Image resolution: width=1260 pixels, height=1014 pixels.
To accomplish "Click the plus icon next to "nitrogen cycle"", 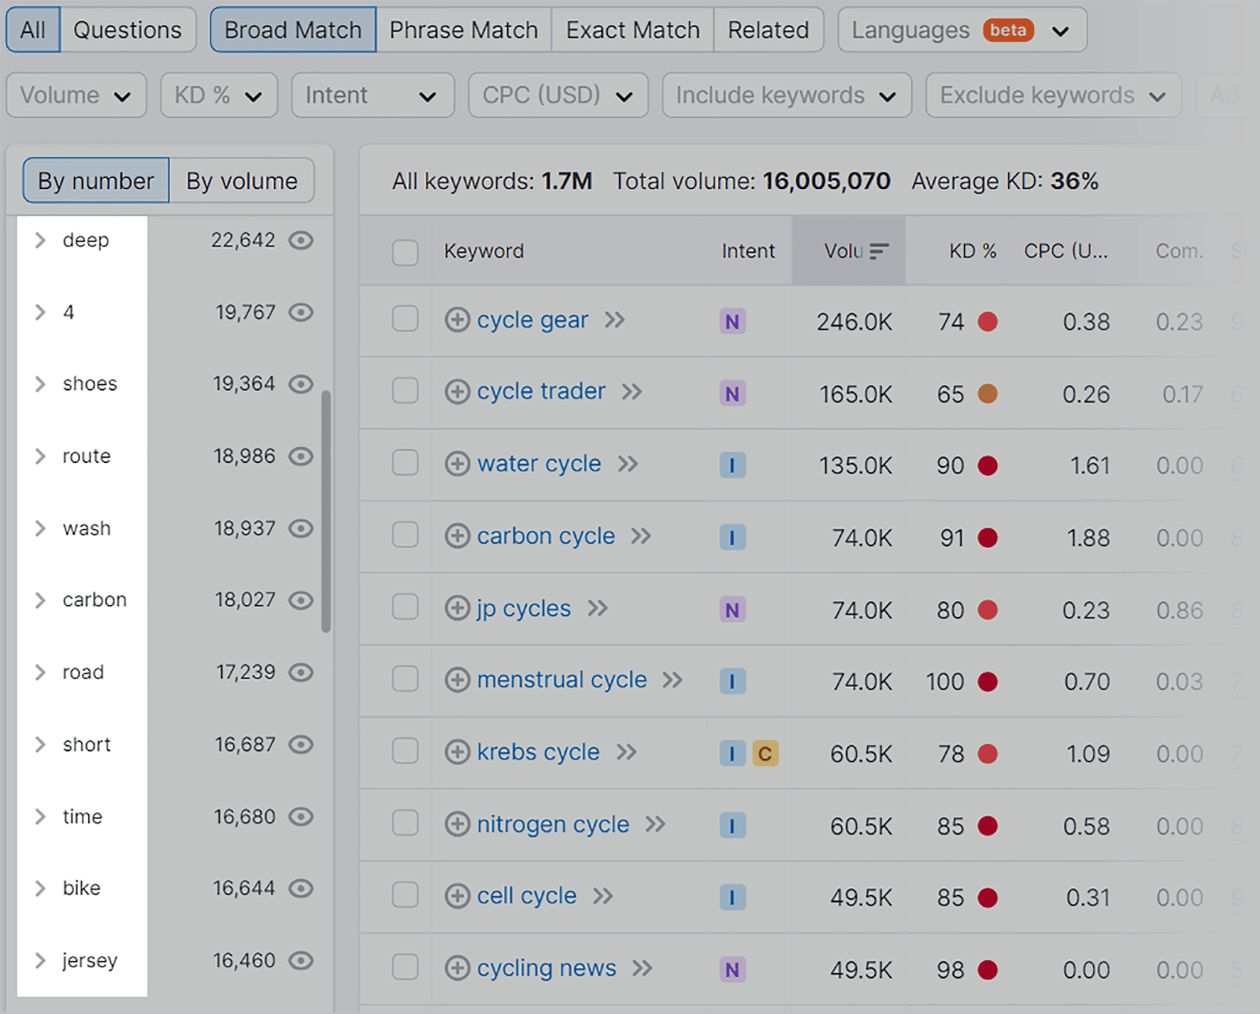I will (x=457, y=825).
